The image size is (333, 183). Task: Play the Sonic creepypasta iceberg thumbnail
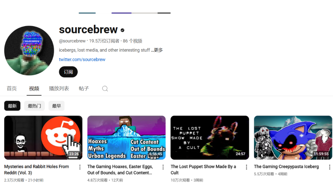[293, 138]
